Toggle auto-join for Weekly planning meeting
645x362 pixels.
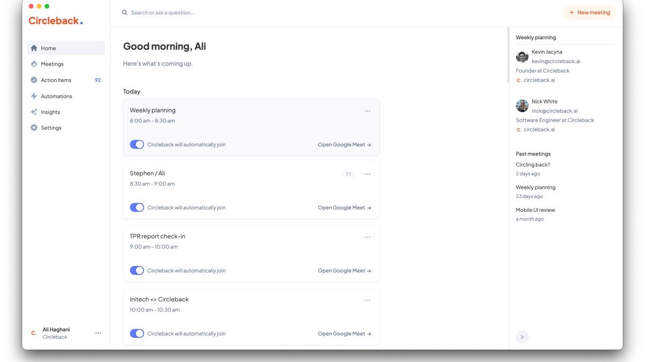137,144
